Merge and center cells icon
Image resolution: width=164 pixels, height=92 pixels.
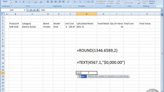[68, 2]
